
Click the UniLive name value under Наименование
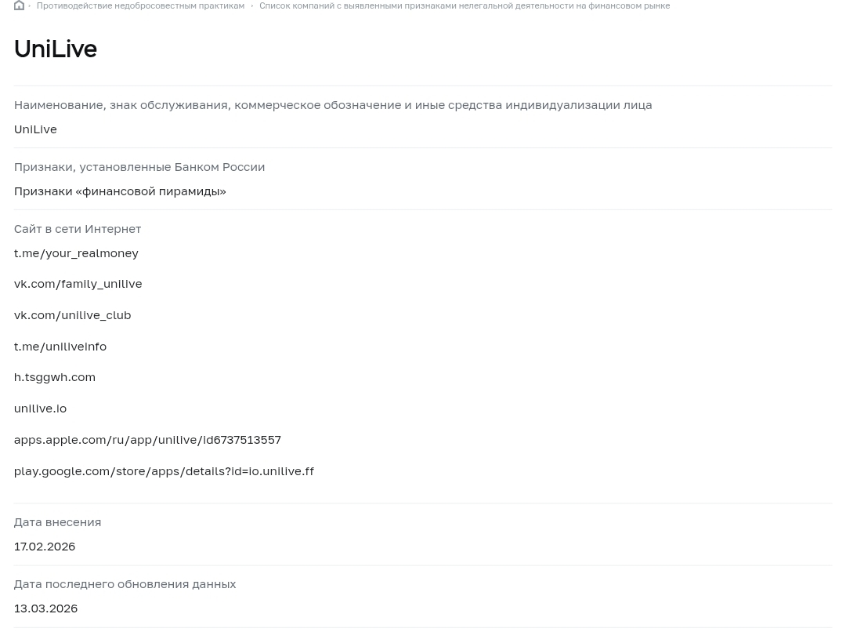click(35, 129)
